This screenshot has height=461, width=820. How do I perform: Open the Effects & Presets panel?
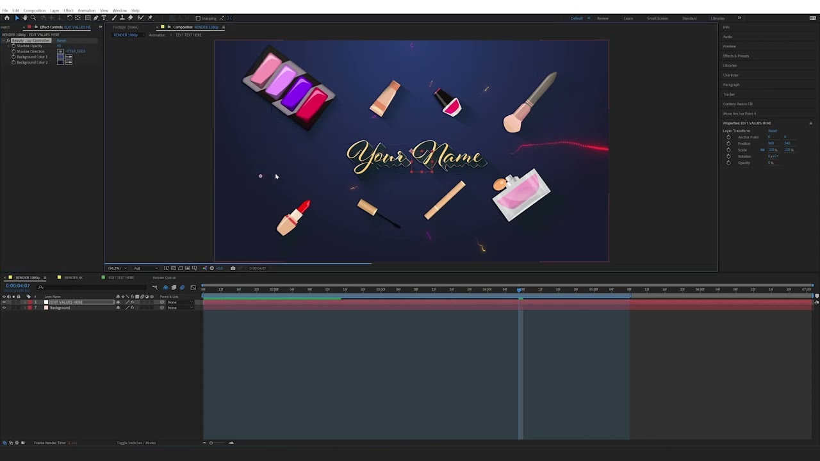pos(736,56)
